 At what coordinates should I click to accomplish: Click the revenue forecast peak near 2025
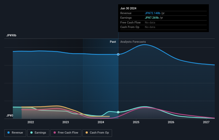pos(144,45)
